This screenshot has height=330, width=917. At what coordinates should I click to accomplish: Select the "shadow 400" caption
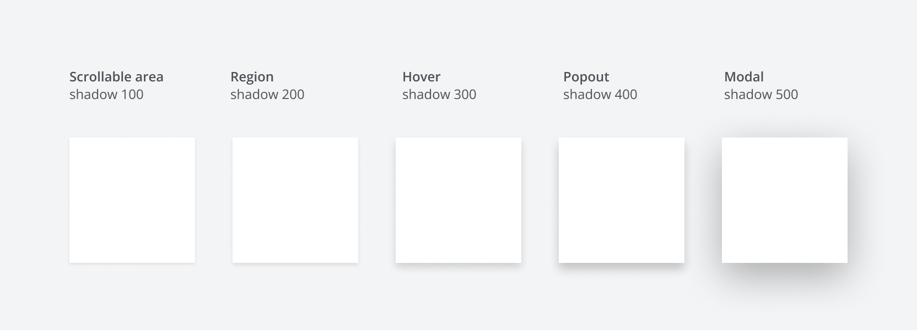[600, 95]
